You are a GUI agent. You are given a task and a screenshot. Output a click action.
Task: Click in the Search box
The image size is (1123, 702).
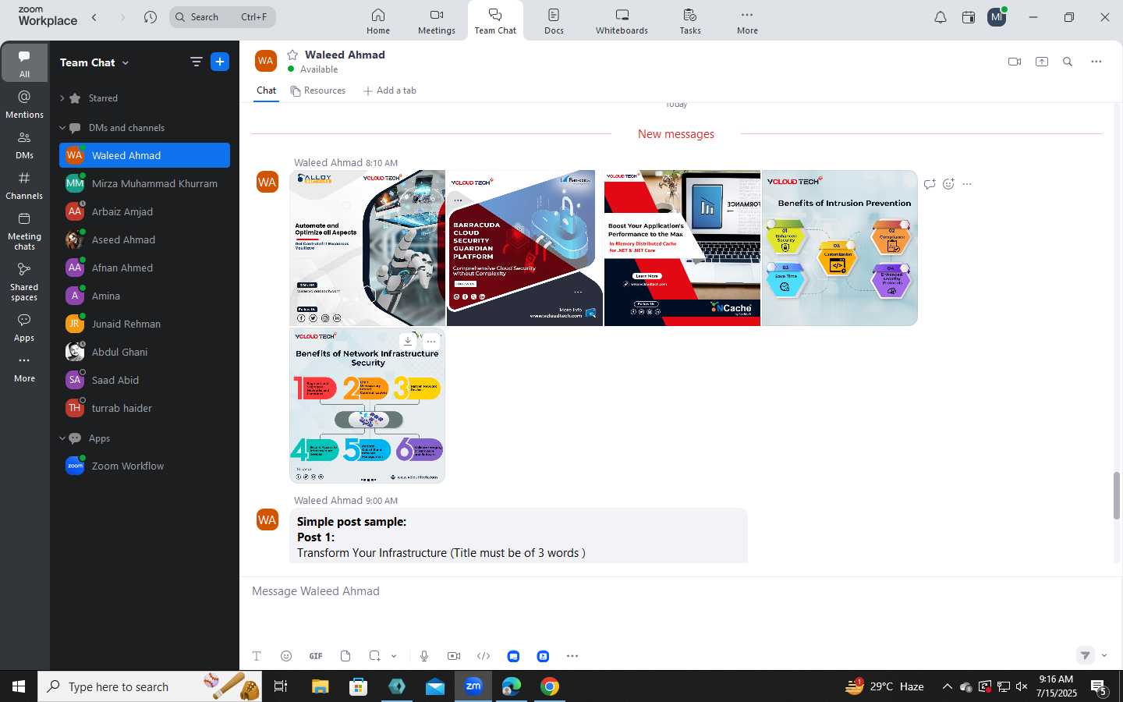point(222,16)
